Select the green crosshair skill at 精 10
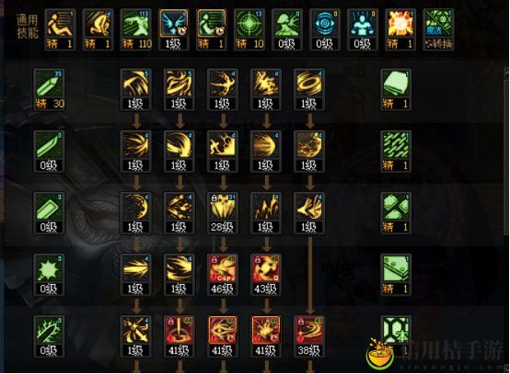 pyautogui.click(x=249, y=29)
